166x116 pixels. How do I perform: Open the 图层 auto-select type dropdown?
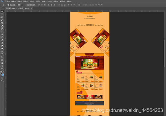pyautogui.click(x=20, y=5)
